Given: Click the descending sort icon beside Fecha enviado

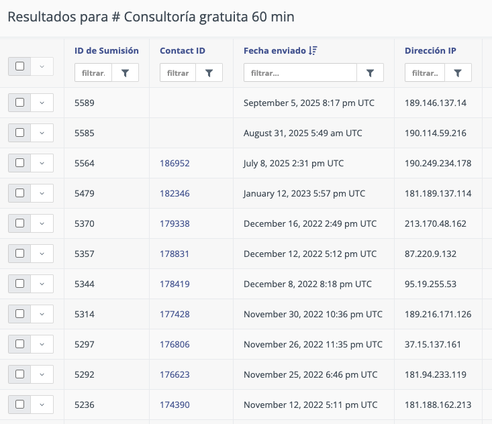Looking at the screenshot, I should tap(313, 51).
